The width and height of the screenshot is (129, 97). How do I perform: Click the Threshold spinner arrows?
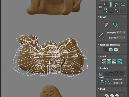coord(122,83)
